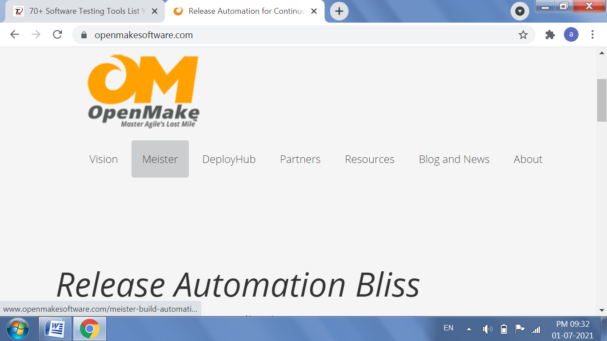Minimize the Chrome window
The image size is (607, 341).
[545, 6]
